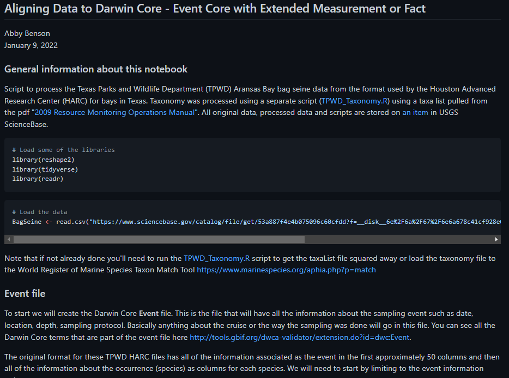Open the GBIF dwca-validator Event extension link
This screenshot has height=378, width=509.
(299, 338)
